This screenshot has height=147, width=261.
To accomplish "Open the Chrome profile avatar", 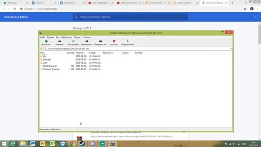I will pyautogui.click(x=252, y=9).
